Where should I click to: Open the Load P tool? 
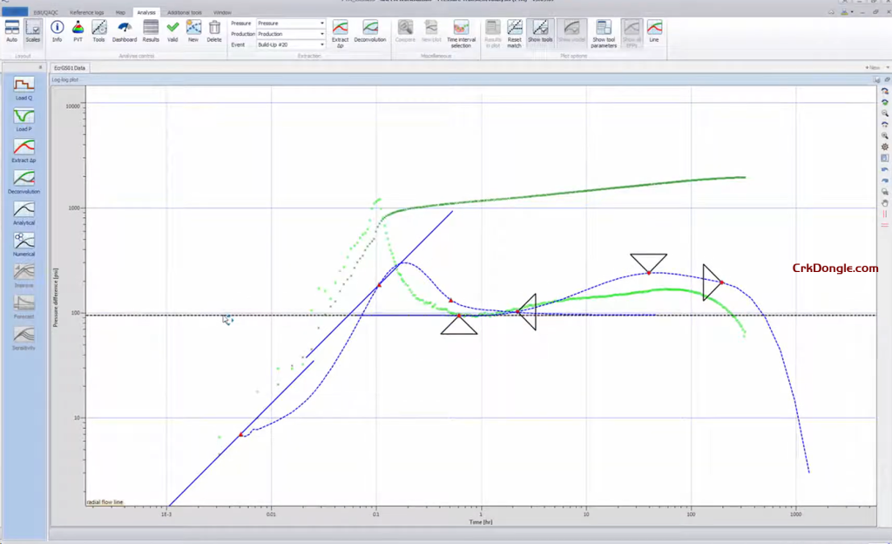[24, 119]
